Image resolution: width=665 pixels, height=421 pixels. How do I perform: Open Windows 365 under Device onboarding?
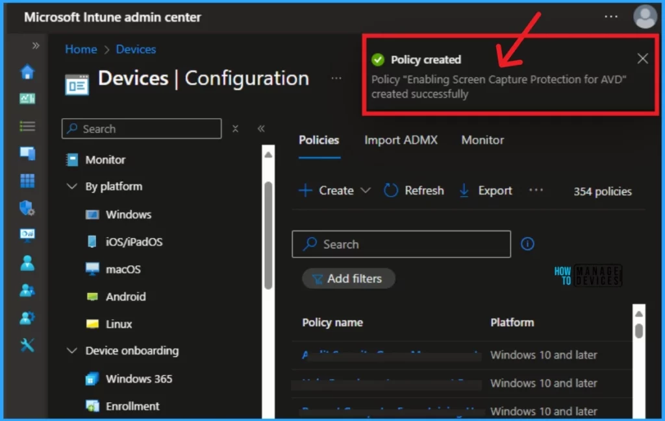139,379
